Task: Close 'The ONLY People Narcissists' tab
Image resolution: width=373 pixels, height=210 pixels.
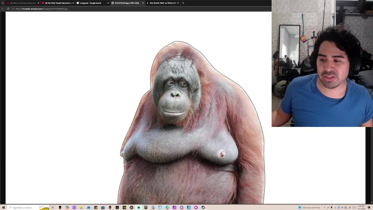Action: (x=73, y=3)
